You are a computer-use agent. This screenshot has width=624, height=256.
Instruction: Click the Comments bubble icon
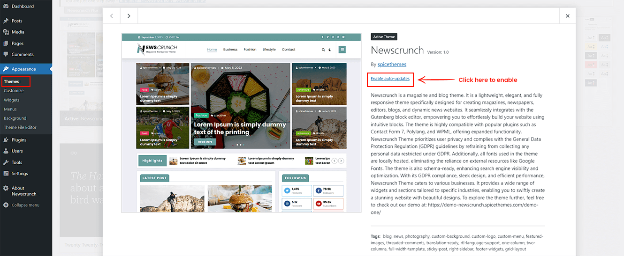tap(6, 54)
